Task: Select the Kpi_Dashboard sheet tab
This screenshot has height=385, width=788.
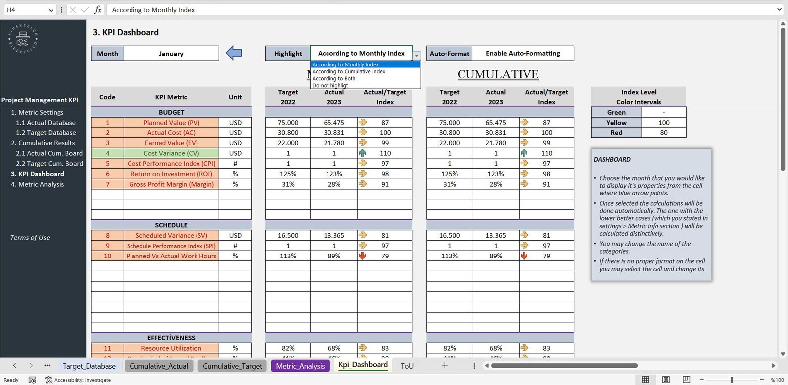Action: tap(363, 365)
